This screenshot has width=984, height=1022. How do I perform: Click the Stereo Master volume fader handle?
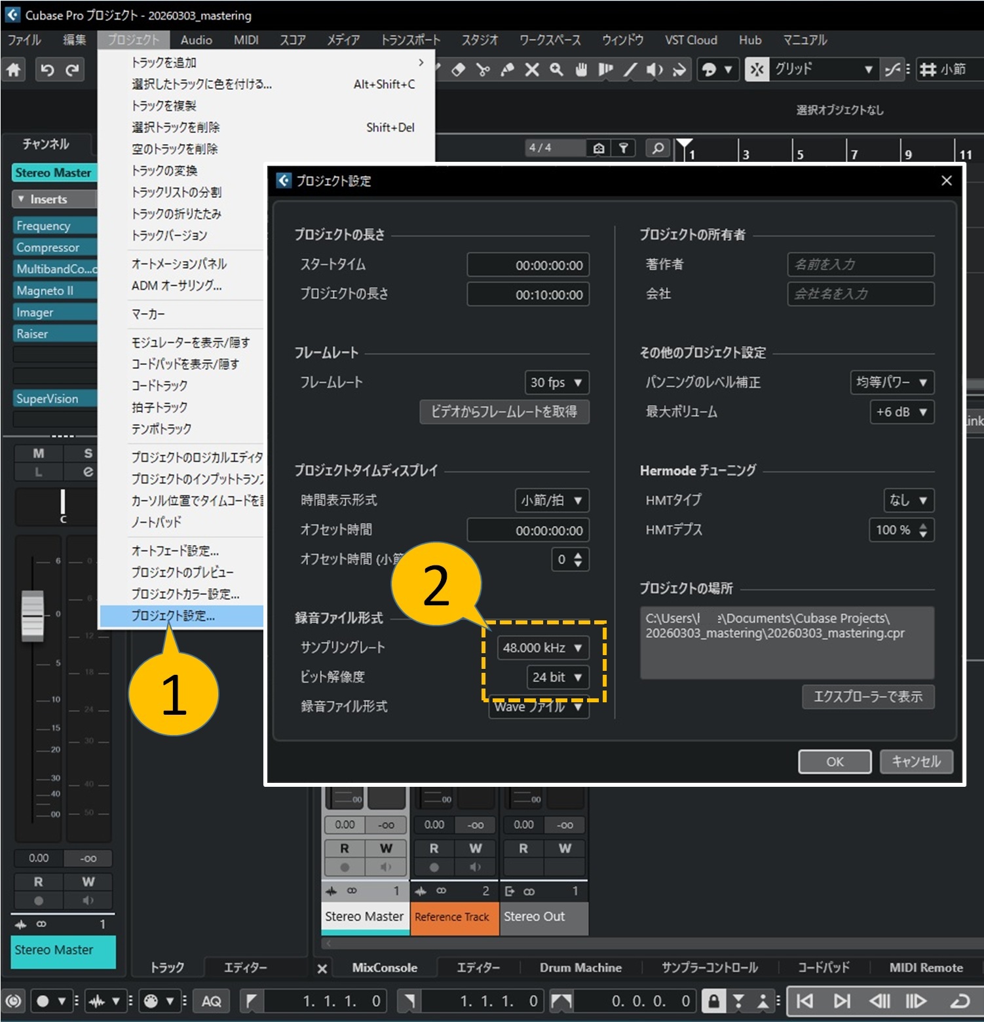coord(33,615)
